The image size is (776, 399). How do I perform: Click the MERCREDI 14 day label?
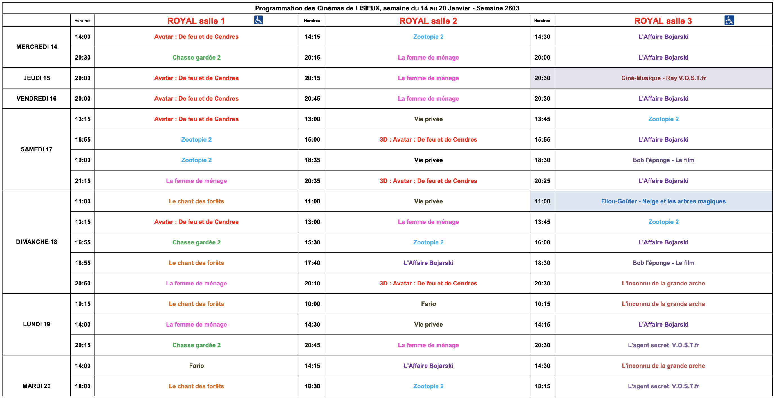click(x=37, y=47)
